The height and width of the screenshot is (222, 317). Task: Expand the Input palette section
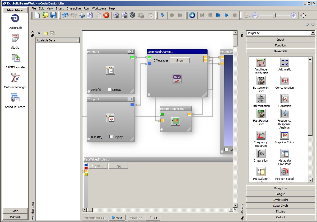(x=281, y=40)
